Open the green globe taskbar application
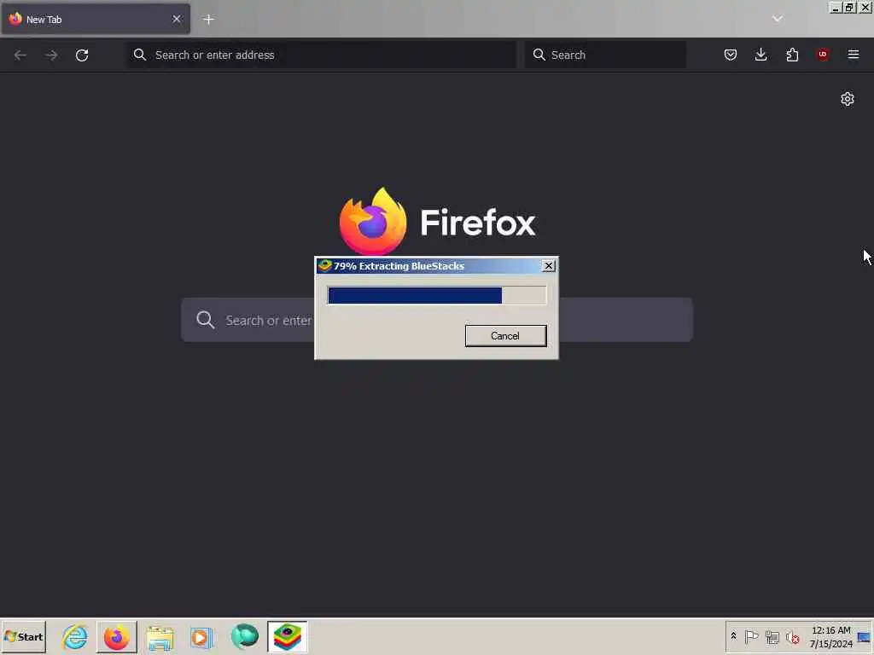 click(x=245, y=636)
